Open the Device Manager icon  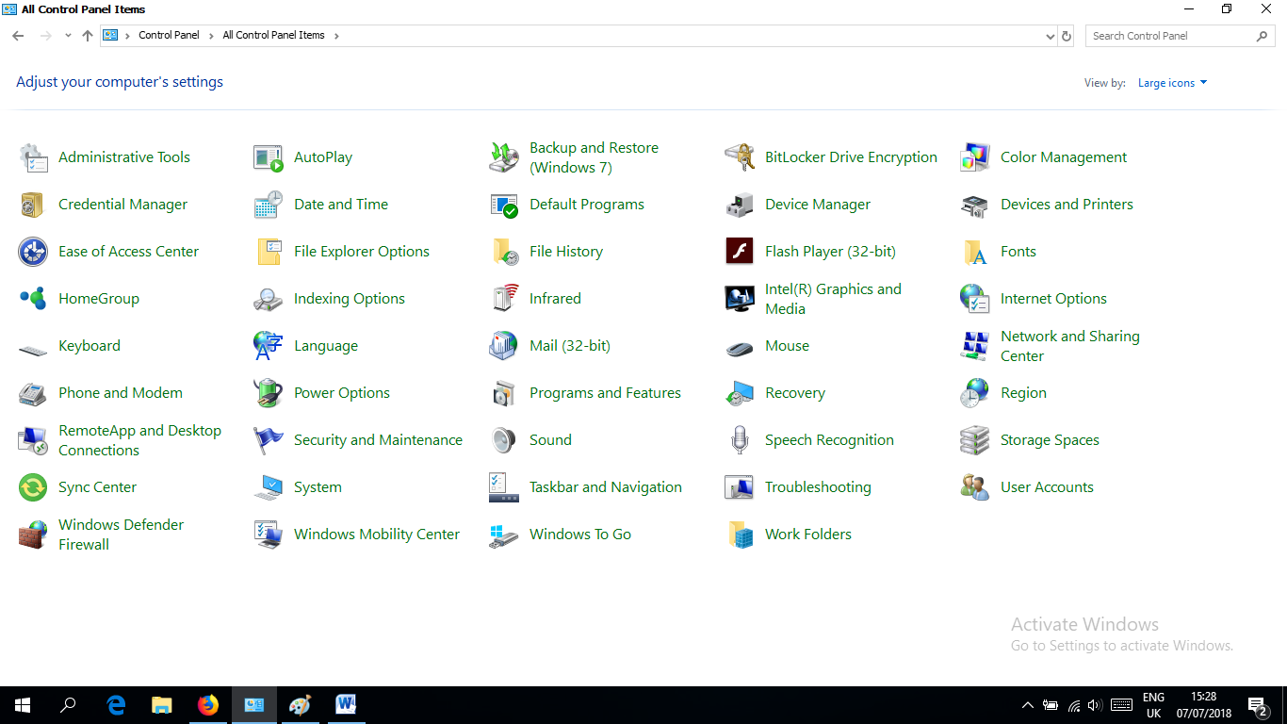pyautogui.click(x=740, y=205)
